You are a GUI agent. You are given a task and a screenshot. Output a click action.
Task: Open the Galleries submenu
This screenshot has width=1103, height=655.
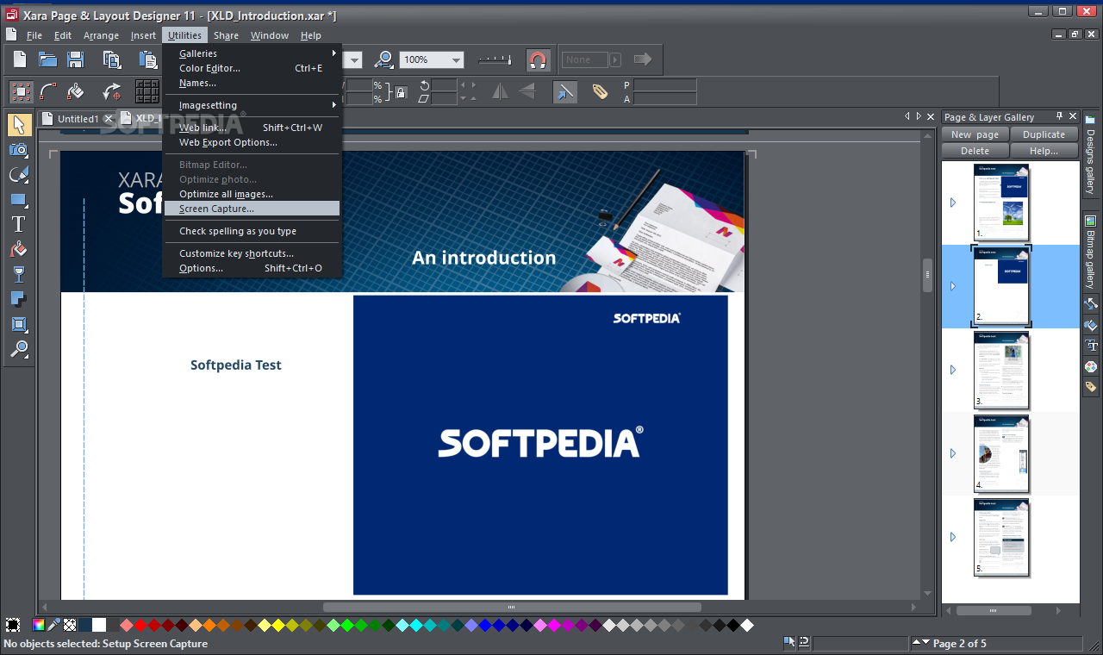(252, 53)
